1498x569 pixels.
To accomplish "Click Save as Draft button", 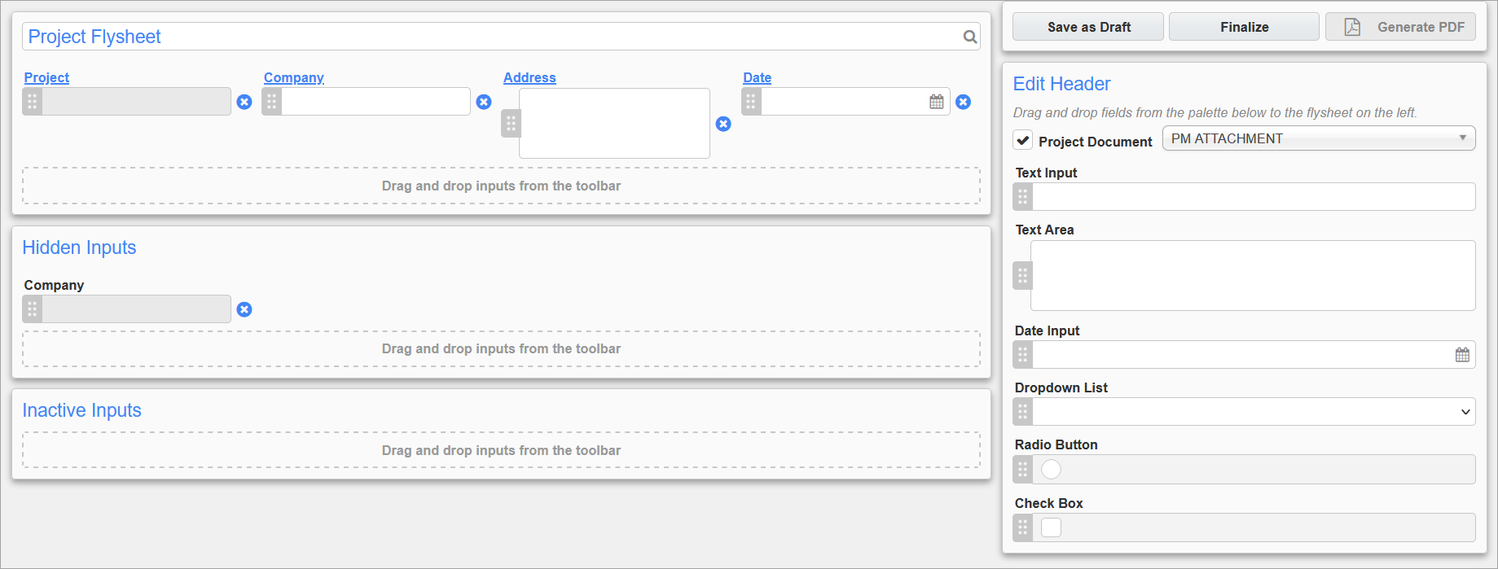I will click(1088, 27).
